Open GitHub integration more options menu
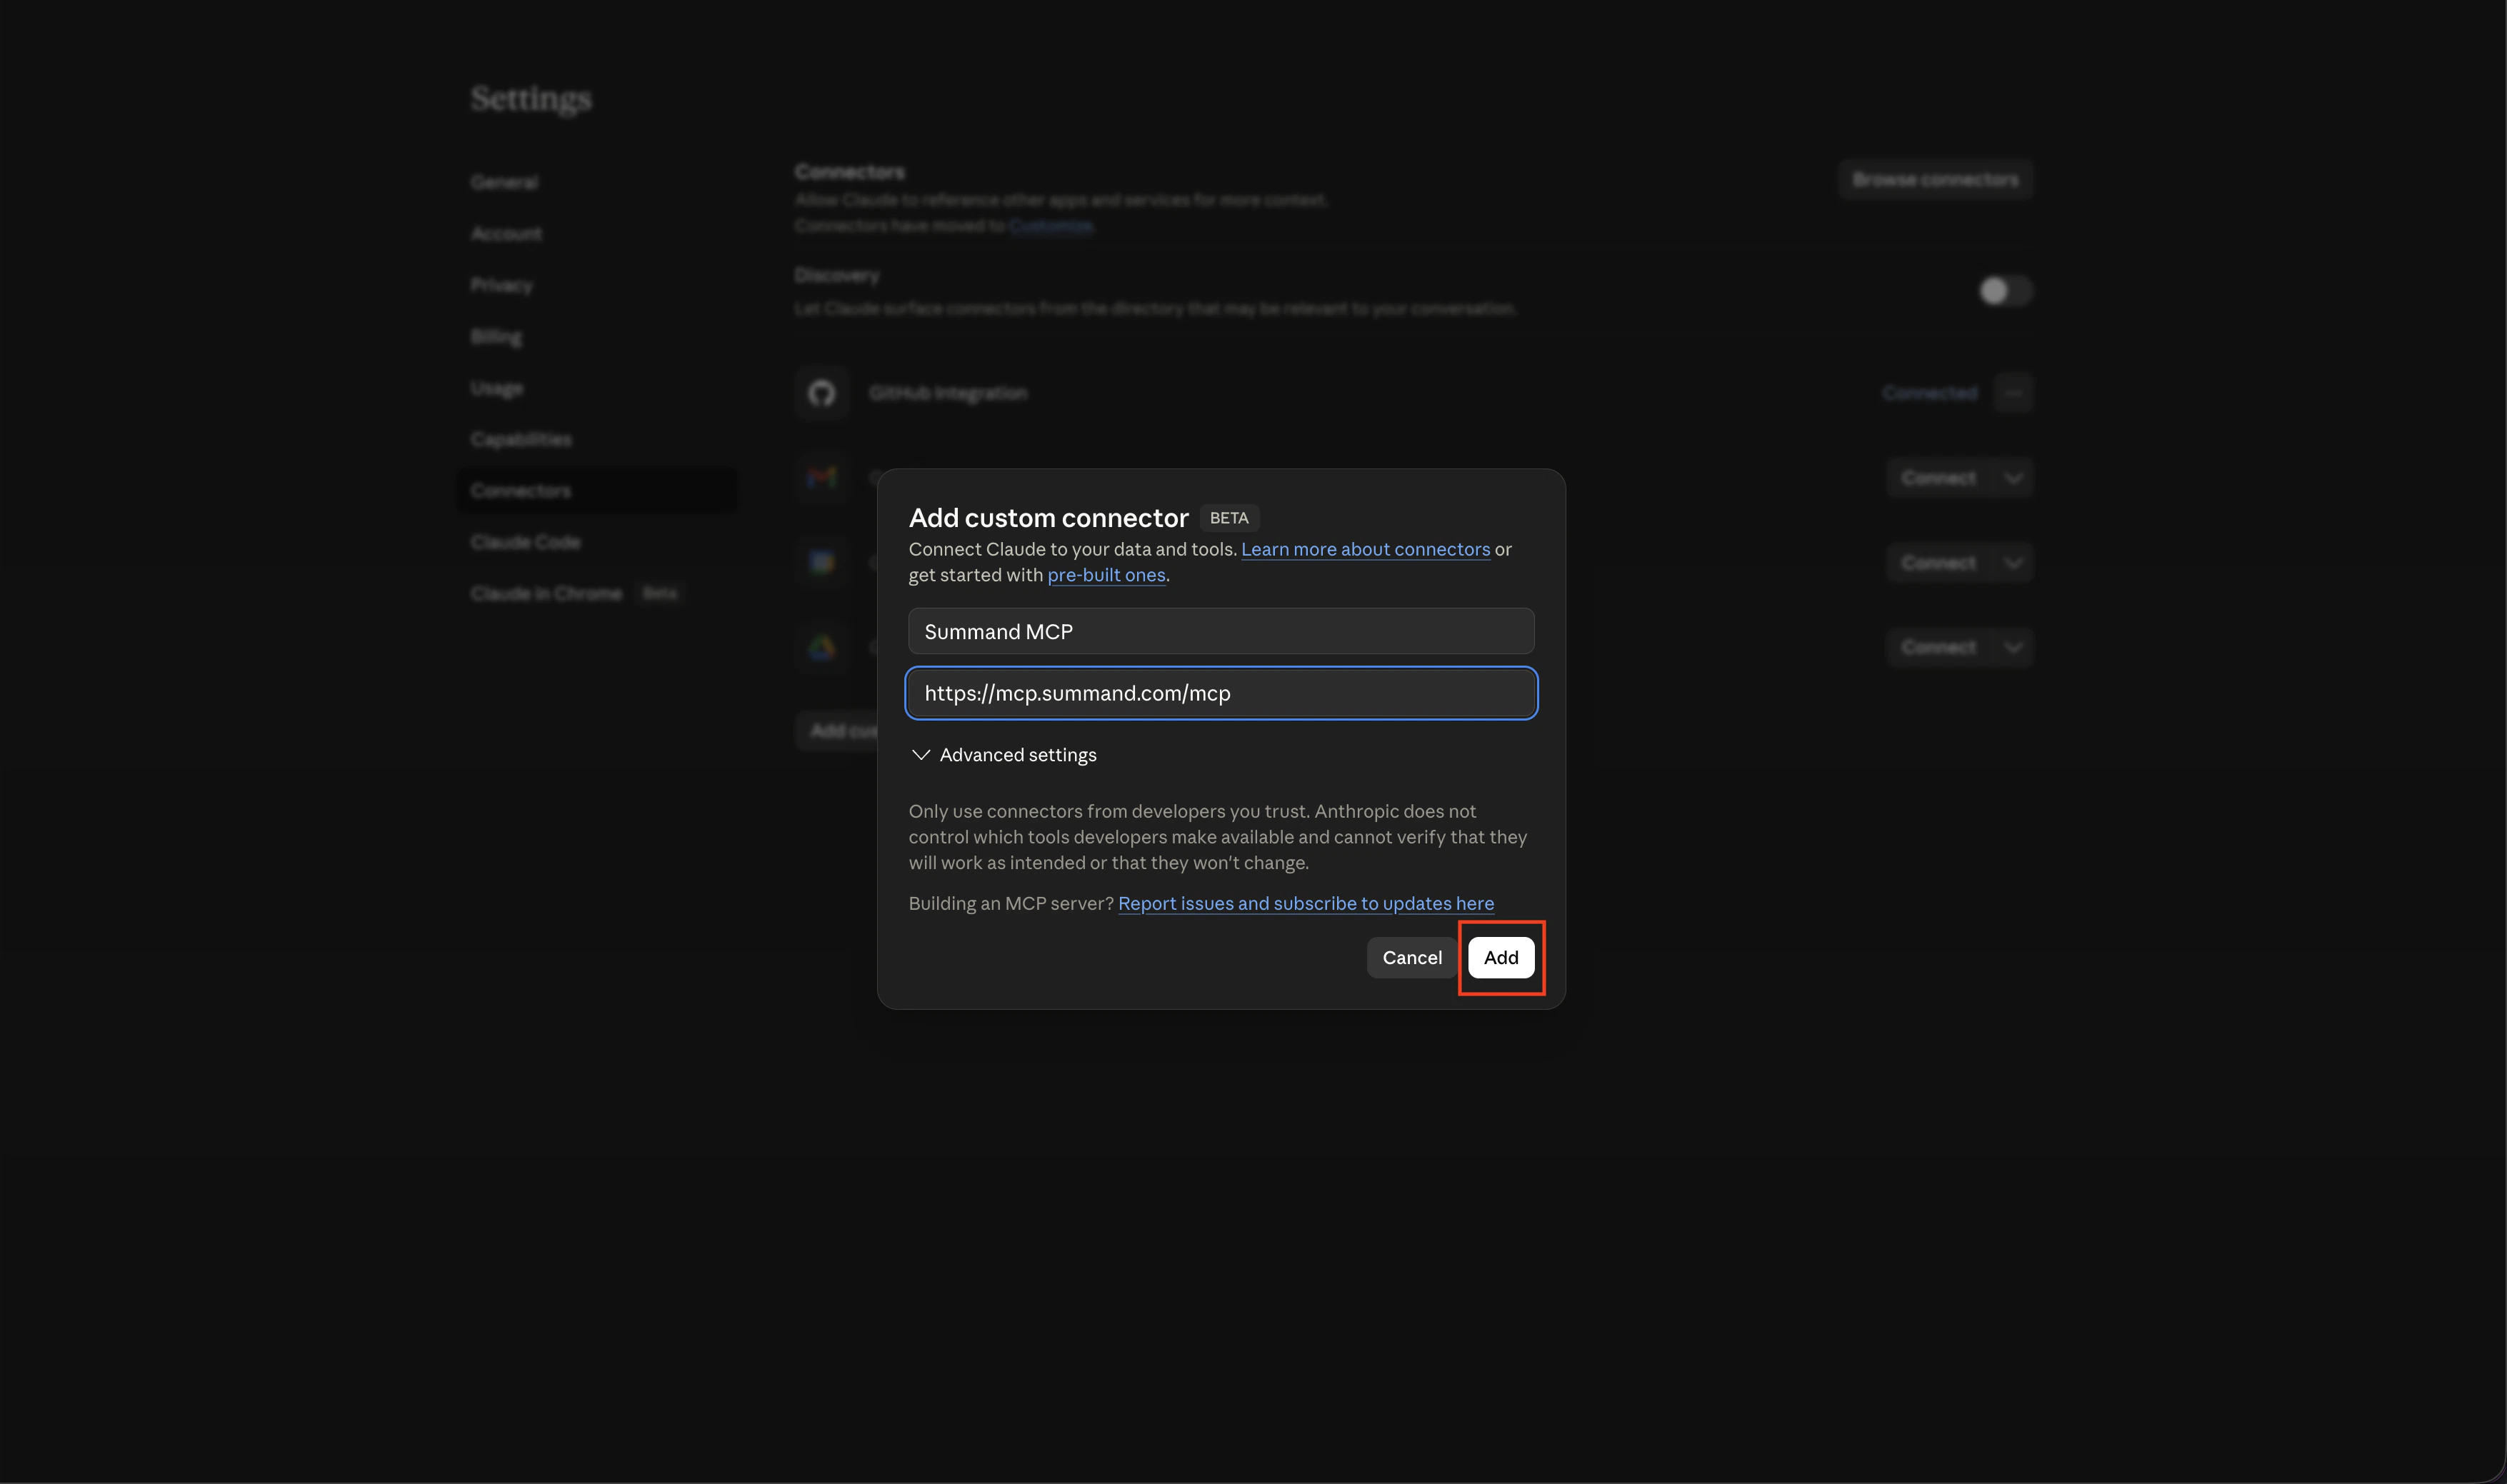Image resolution: width=2507 pixels, height=1484 pixels. tap(2013, 393)
